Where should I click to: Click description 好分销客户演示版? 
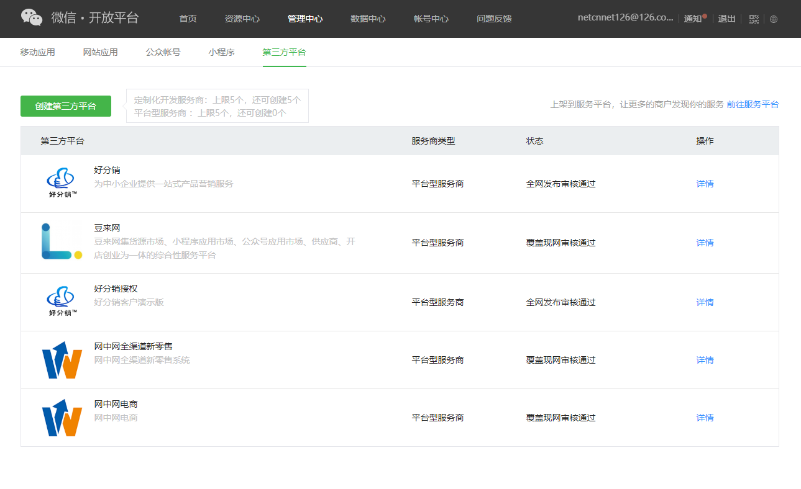click(129, 302)
